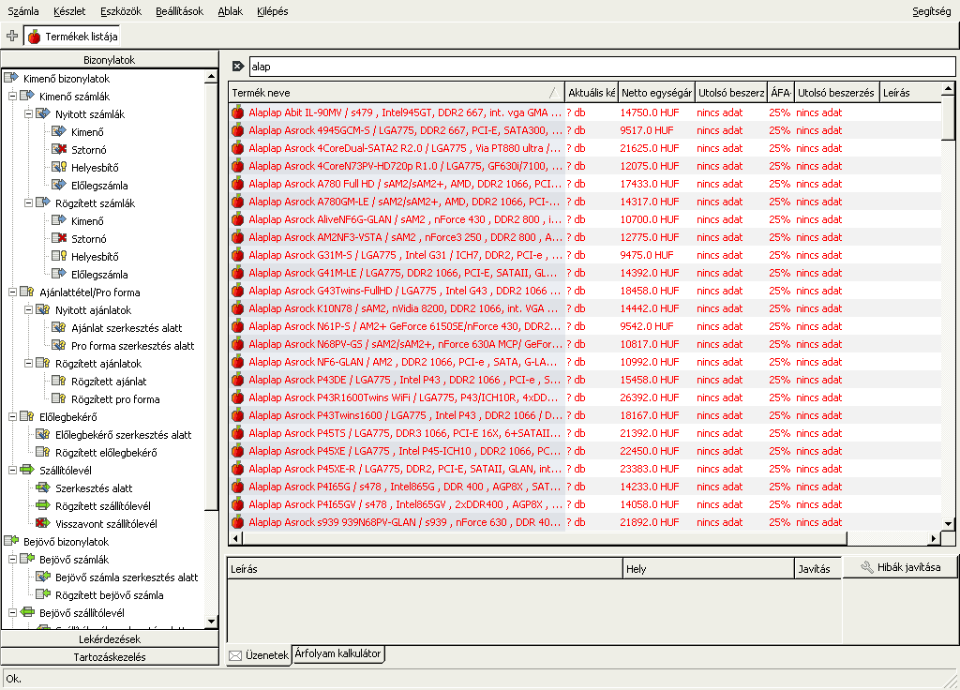Screen dimensions: 960x690
Task: Open the Tartozáskezelés panel section
Action: coord(110,657)
